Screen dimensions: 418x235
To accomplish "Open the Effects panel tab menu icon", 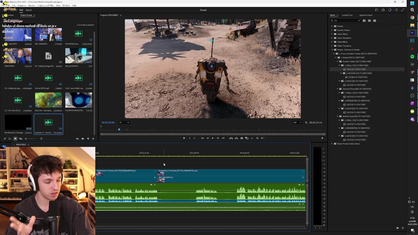I will click(x=337, y=15).
